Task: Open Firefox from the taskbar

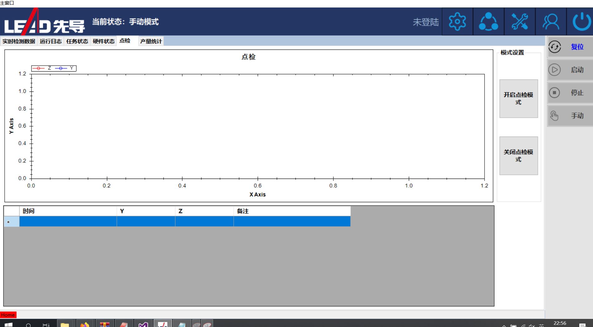Action: [x=84, y=324]
